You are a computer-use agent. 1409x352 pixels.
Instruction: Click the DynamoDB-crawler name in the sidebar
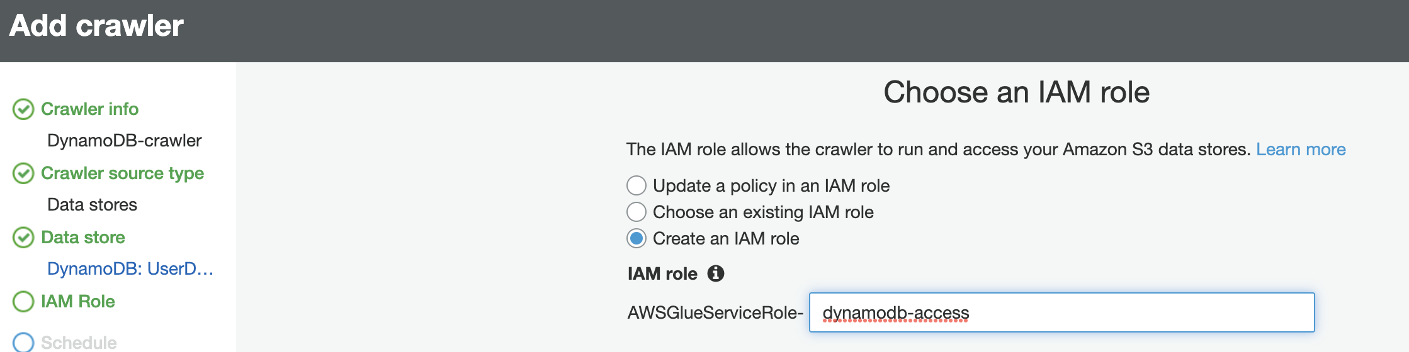coord(125,141)
